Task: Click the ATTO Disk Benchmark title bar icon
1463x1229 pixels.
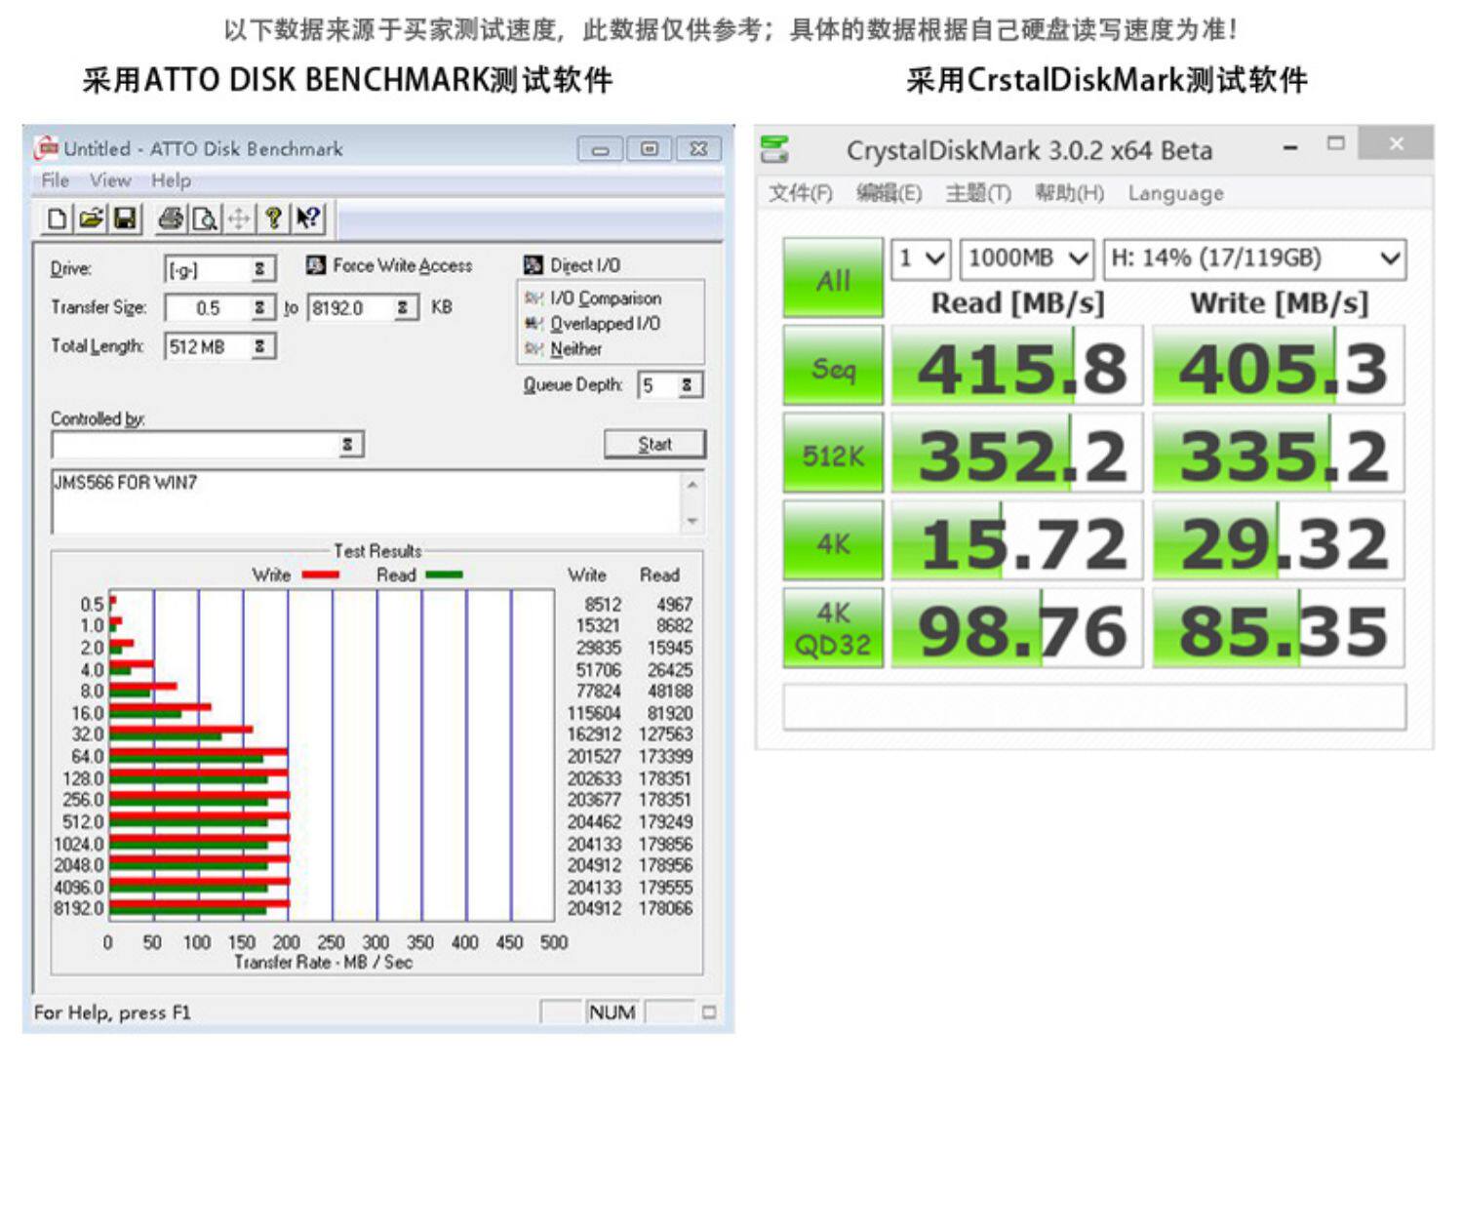Action: coord(46,148)
